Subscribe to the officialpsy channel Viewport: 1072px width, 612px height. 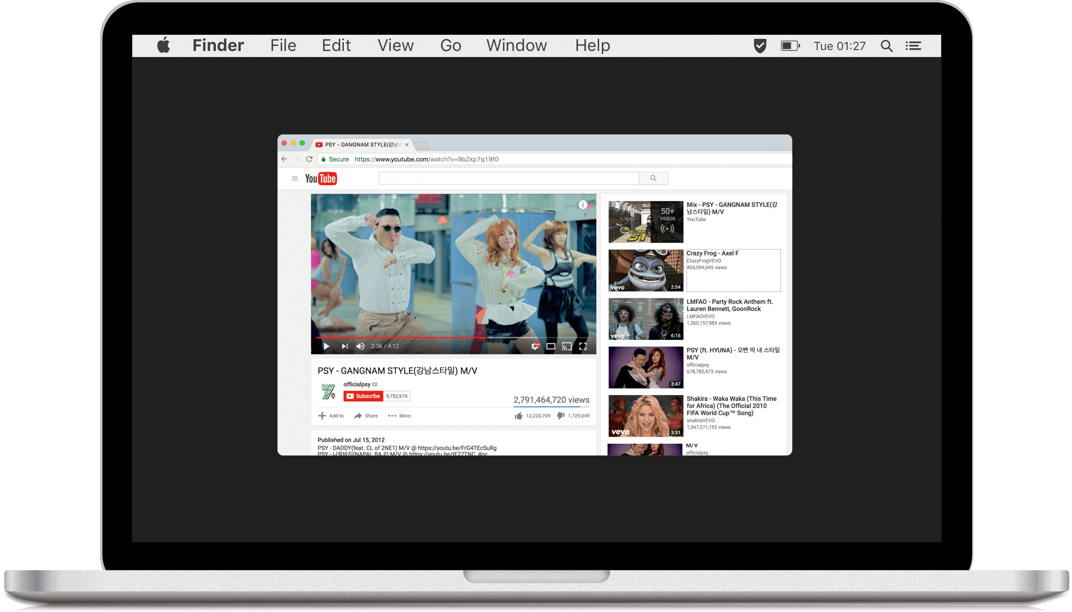click(363, 396)
